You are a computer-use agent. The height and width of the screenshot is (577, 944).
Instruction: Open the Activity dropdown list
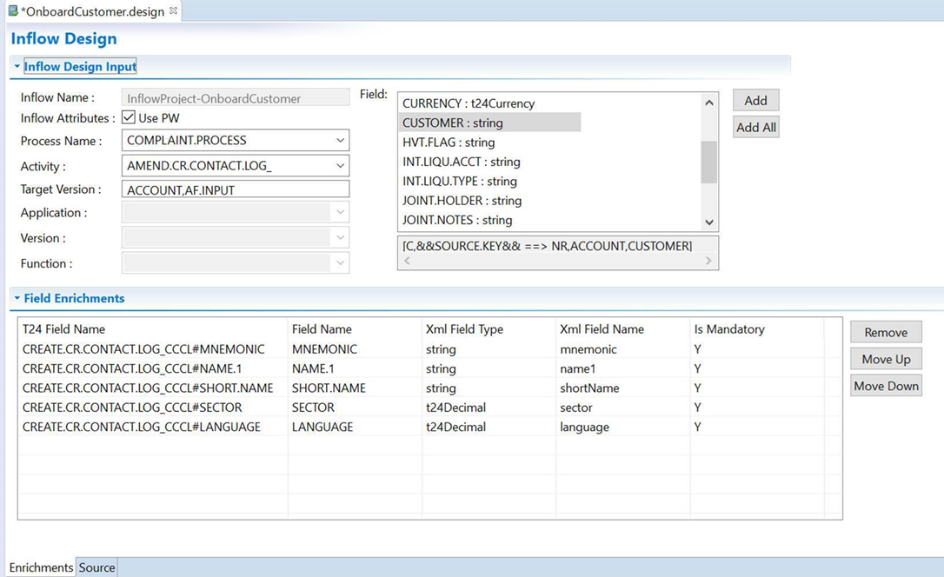tap(339, 166)
